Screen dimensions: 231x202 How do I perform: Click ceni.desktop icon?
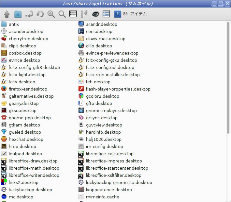coord(81,31)
